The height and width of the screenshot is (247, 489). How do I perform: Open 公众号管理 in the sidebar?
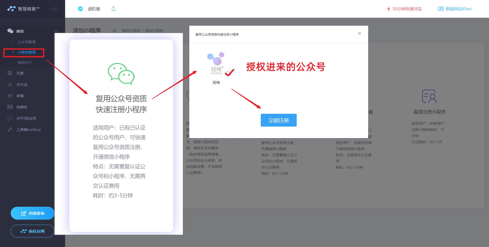pyautogui.click(x=27, y=42)
